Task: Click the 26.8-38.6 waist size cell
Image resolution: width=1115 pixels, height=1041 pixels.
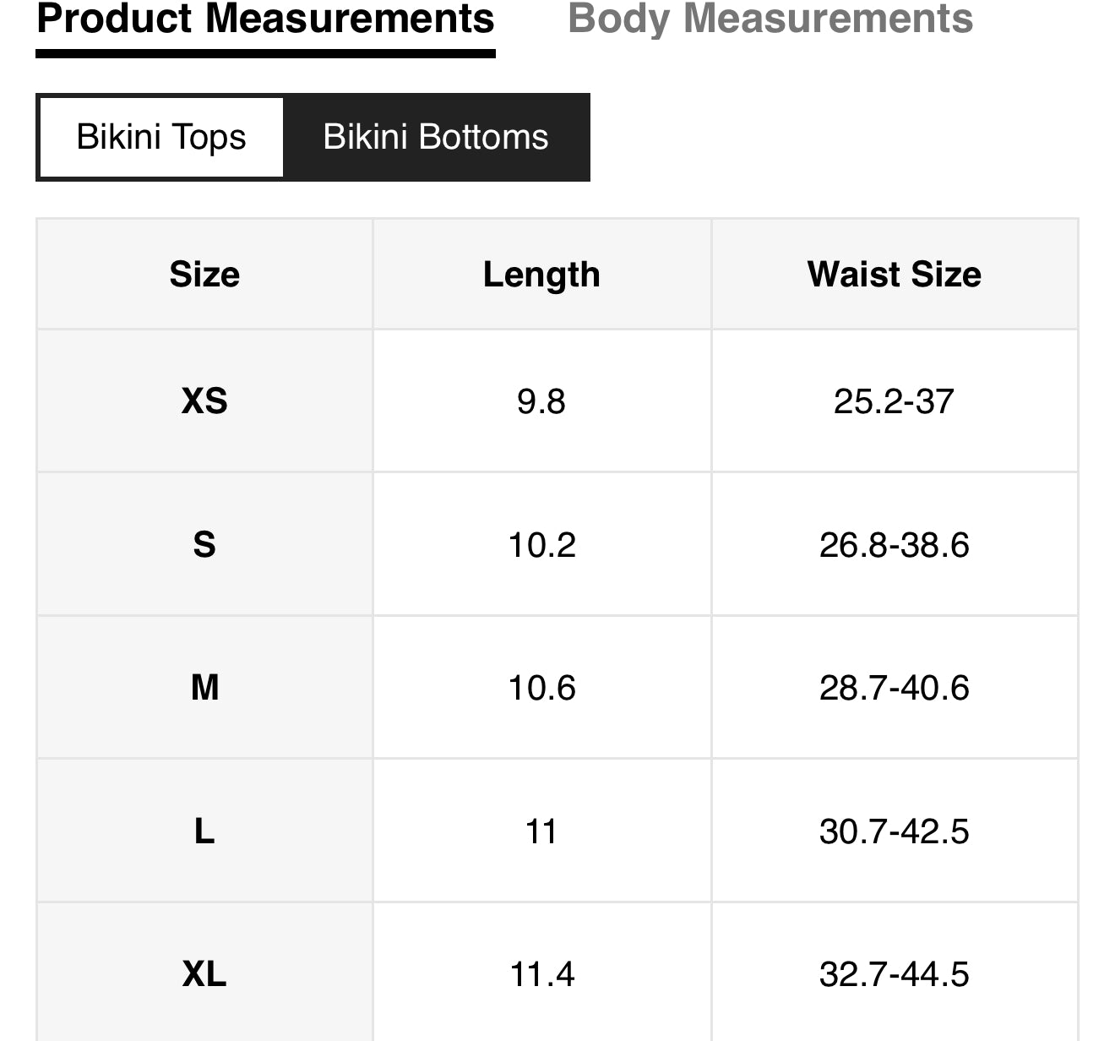Action: [894, 544]
